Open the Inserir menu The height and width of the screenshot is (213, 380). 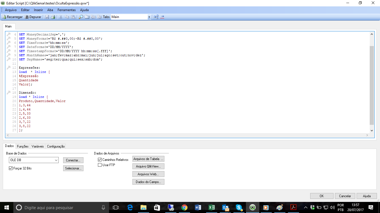38,10
